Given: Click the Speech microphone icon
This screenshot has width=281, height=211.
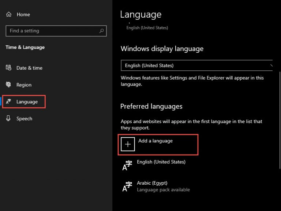Looking at the screenshot, I should [8, 118].
